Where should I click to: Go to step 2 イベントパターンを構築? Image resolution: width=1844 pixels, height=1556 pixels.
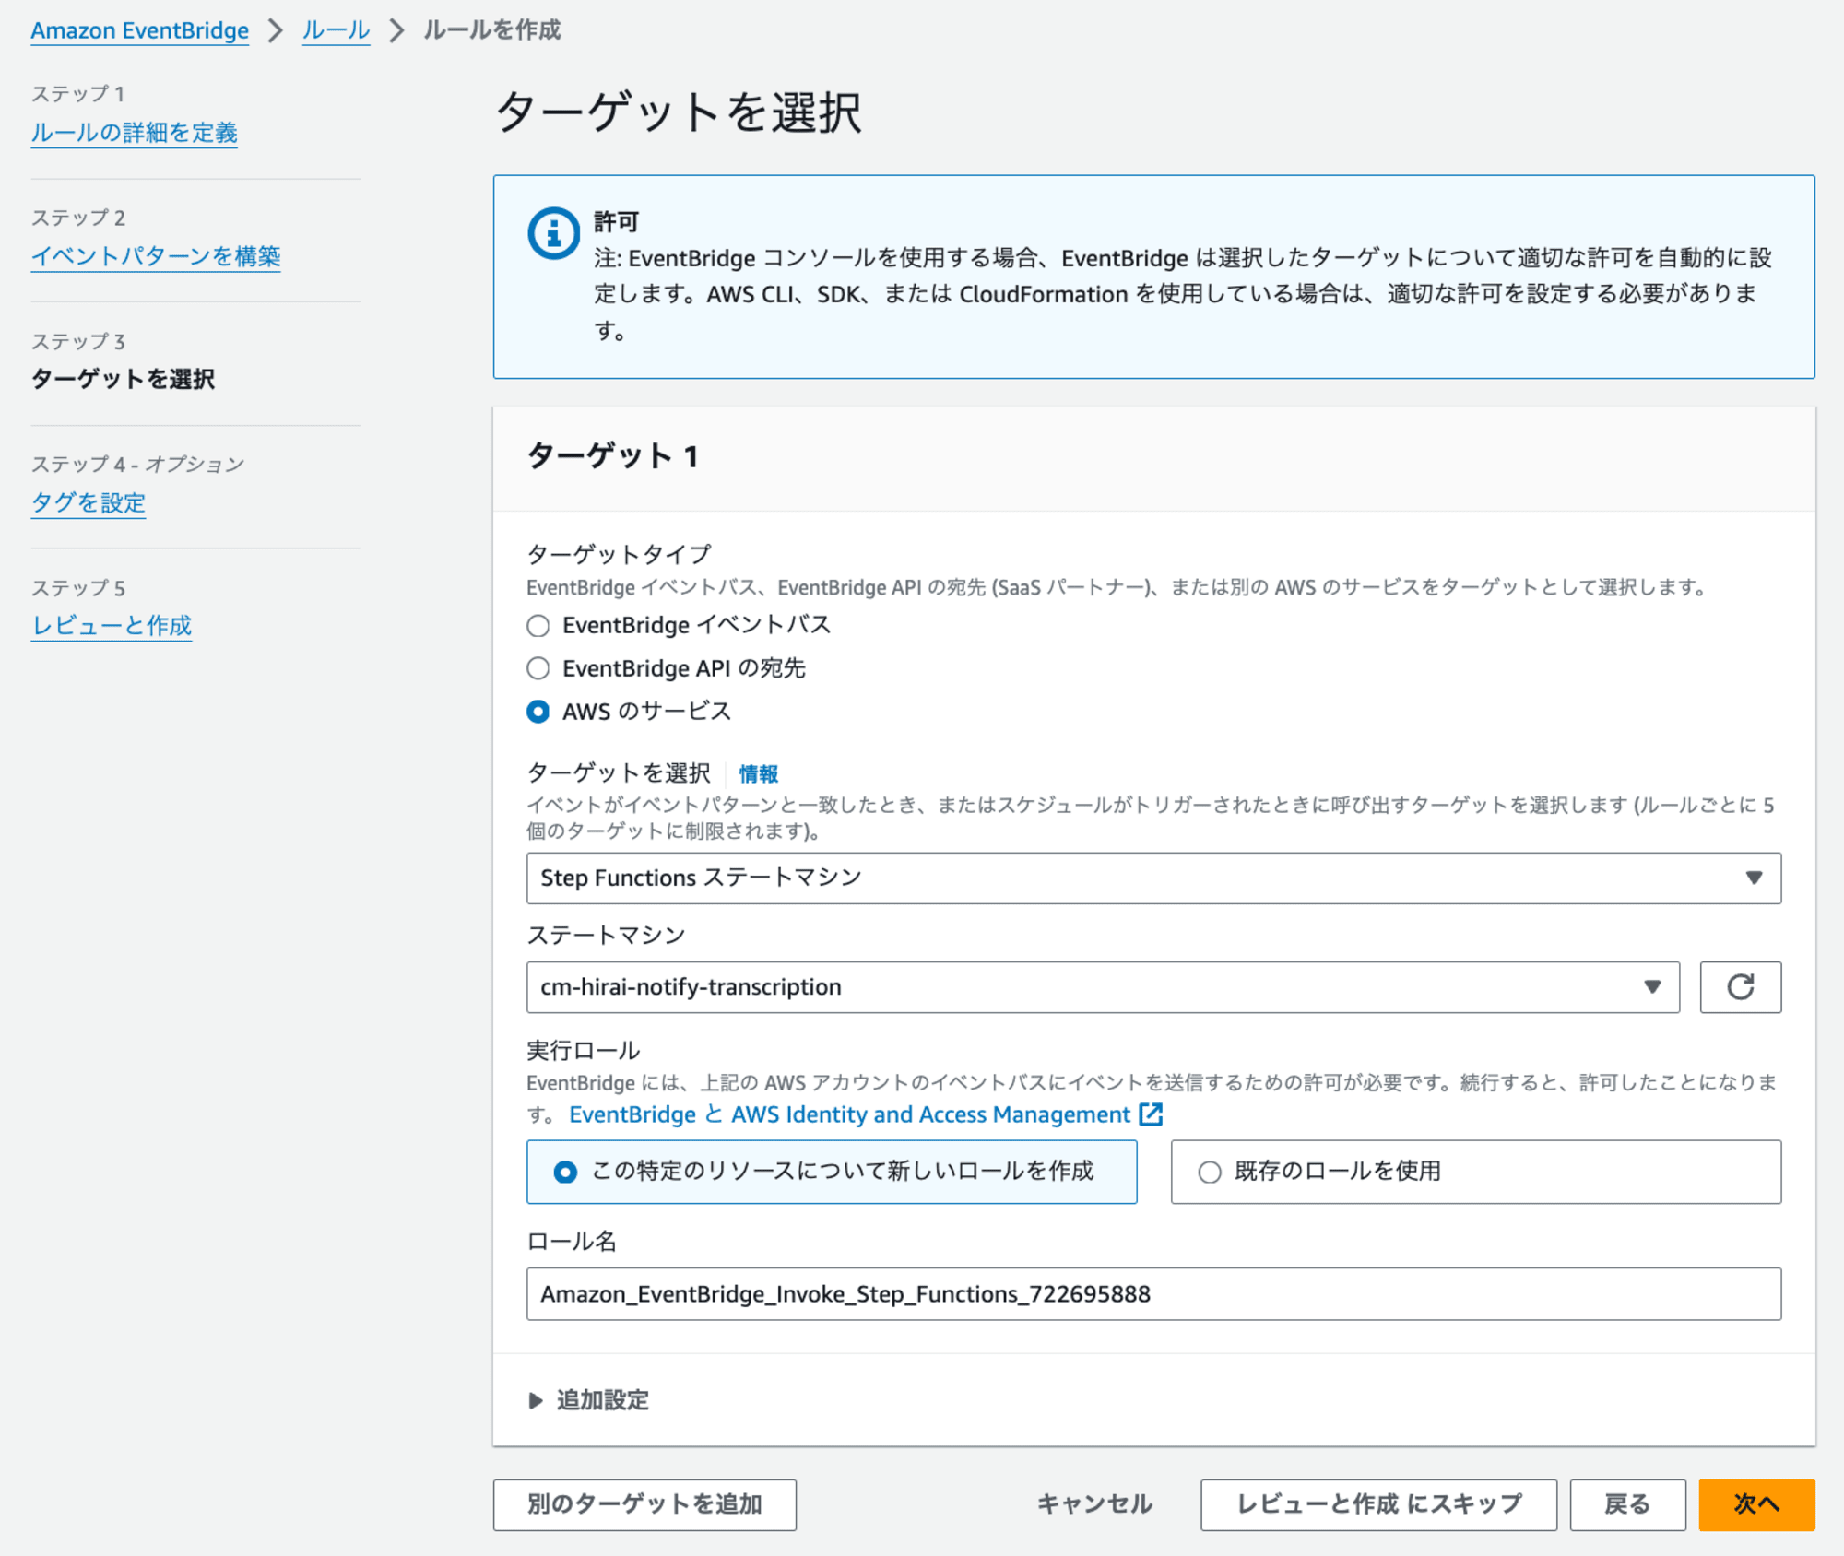point(156,256)
